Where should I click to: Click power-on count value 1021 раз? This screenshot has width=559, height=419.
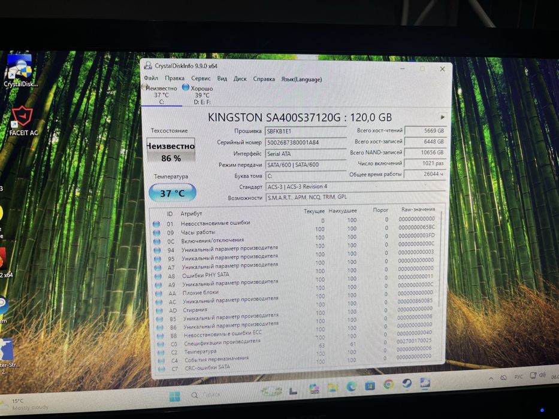(x=425, y=163)
